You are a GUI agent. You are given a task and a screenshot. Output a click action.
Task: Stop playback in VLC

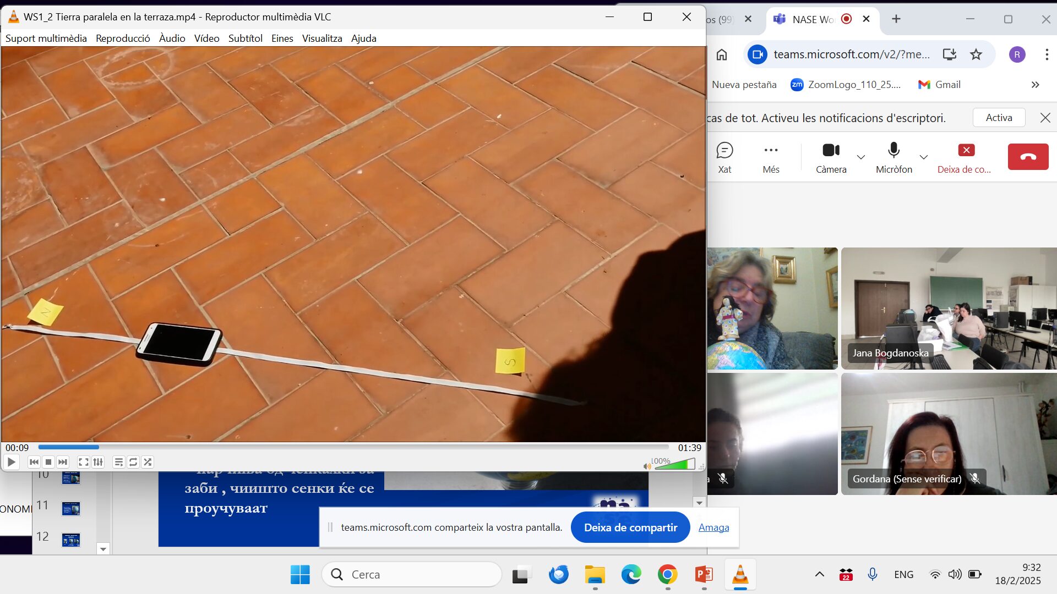(x=48, y=462)
